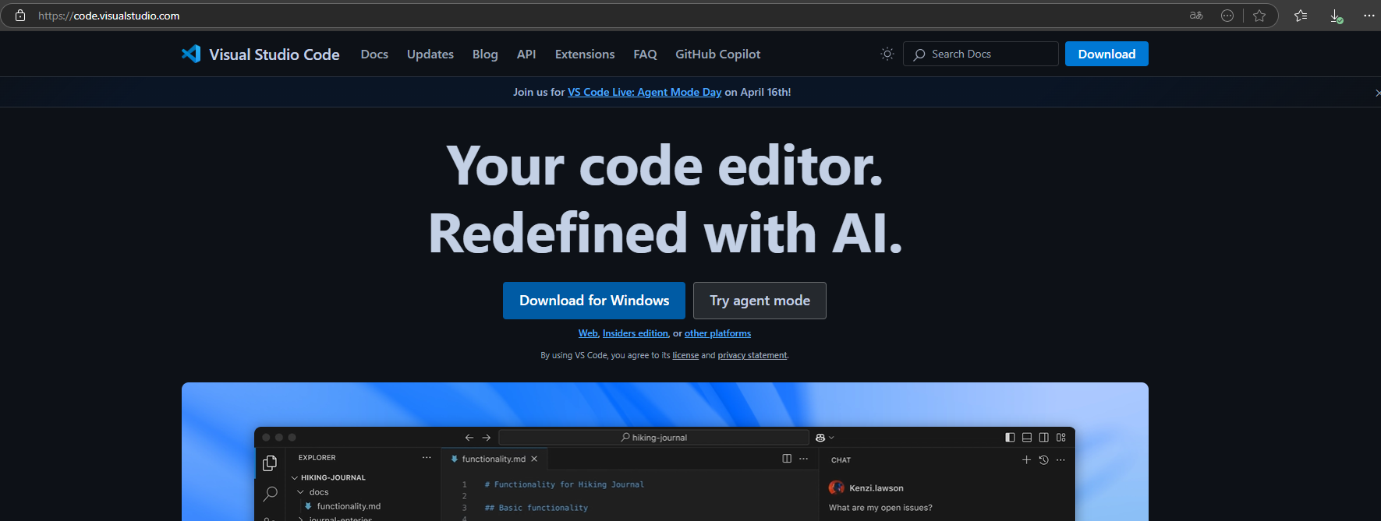
Task: Open chat history clock icon
Action: click(1043, 460)
